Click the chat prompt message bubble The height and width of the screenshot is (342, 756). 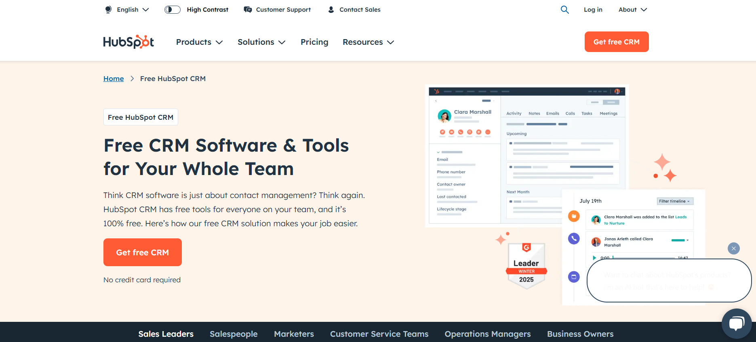click(669, 281)
